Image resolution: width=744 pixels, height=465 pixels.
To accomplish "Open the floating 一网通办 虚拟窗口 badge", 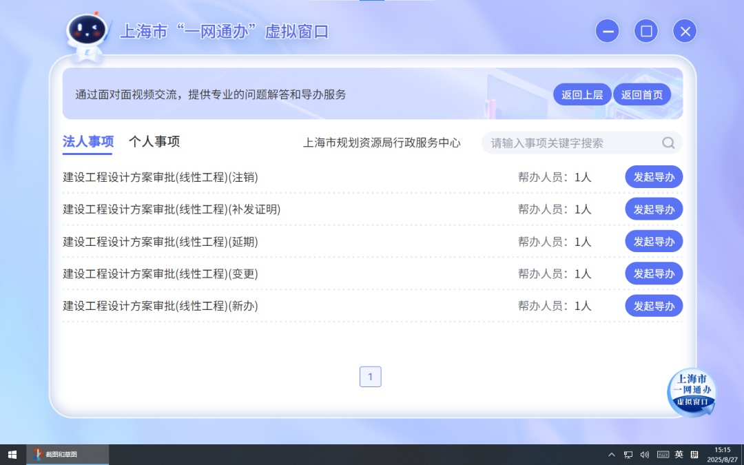I will click(692, 393).
